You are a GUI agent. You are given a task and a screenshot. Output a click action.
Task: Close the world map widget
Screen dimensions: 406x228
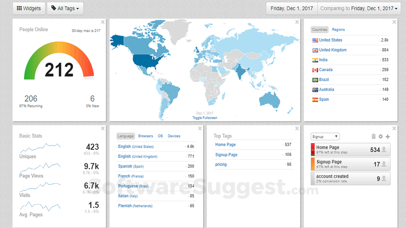coord(297,22)
